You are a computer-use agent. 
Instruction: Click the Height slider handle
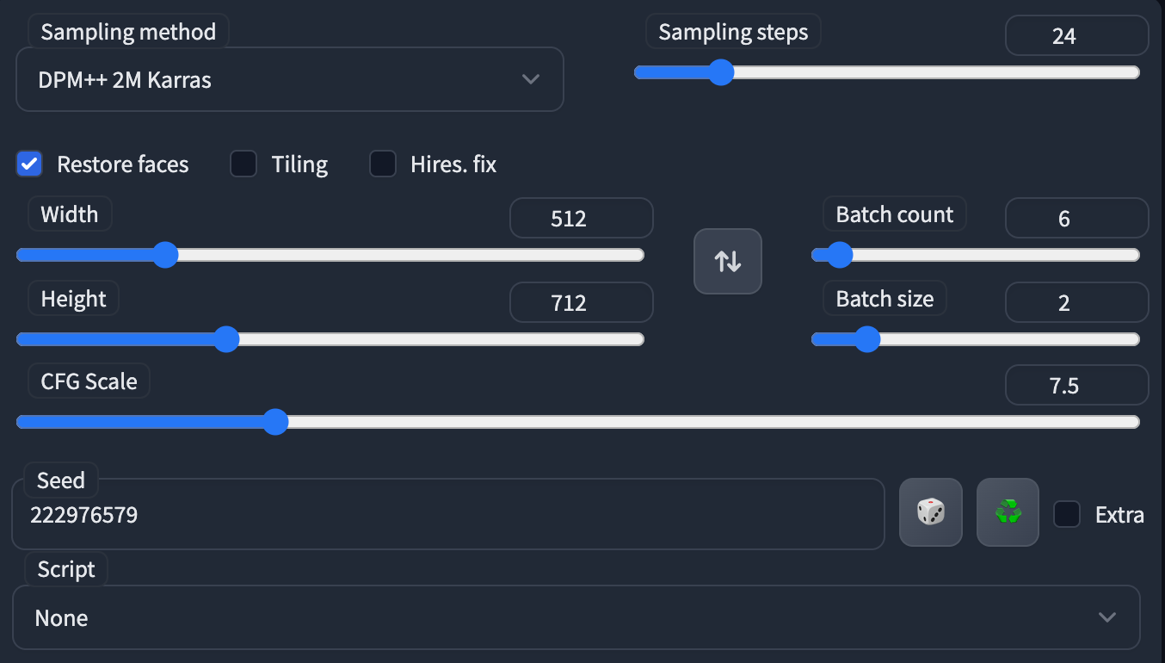[226, 339]
